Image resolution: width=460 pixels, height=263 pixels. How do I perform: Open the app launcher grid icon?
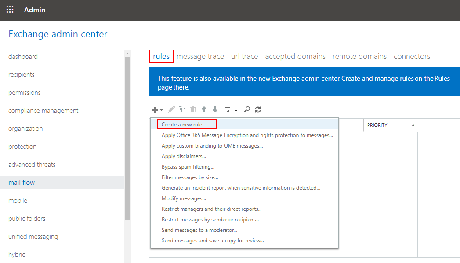10,10
